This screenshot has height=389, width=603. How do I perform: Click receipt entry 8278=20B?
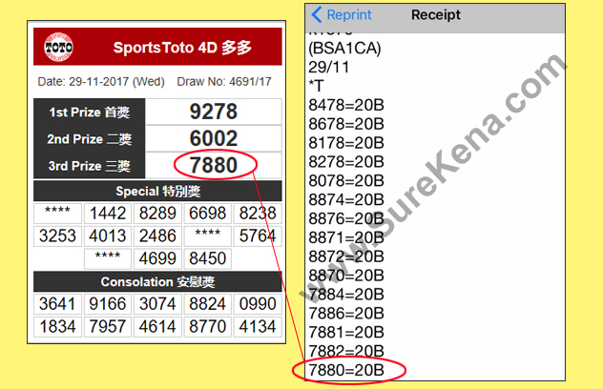(346, 161)
